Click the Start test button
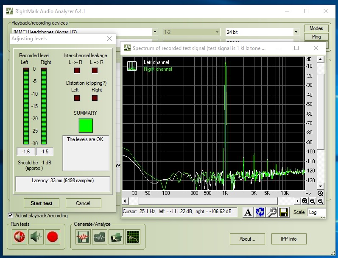 (x=42, y=203)
